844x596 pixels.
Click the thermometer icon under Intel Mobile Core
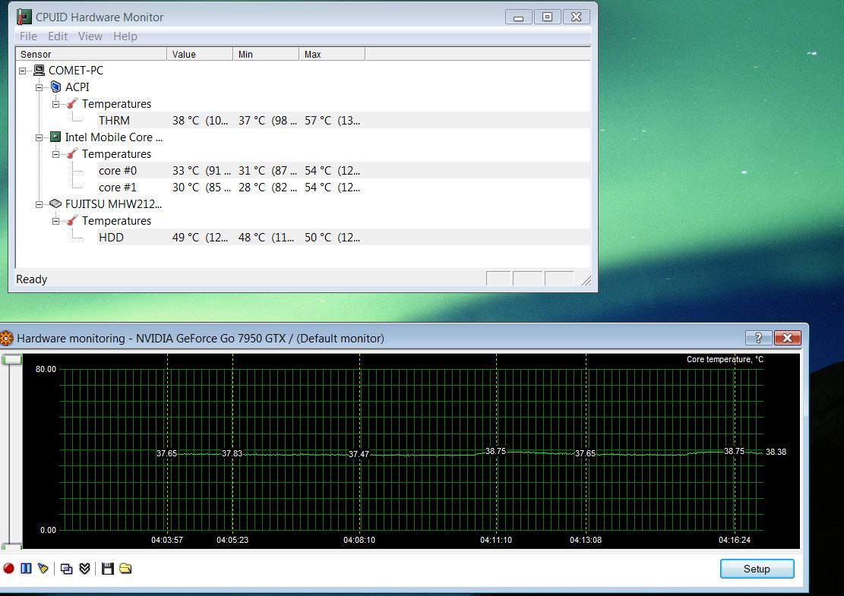pyautogui.click(x=72, y=153)
